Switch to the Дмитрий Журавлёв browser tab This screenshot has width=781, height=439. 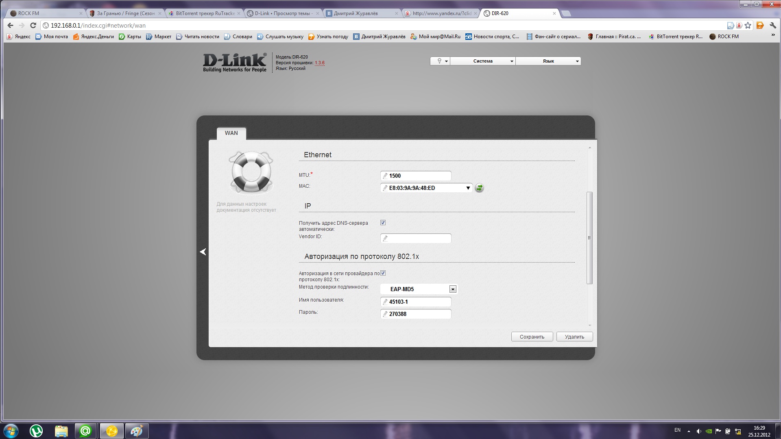pyautogui.click(x=362, y=13)
